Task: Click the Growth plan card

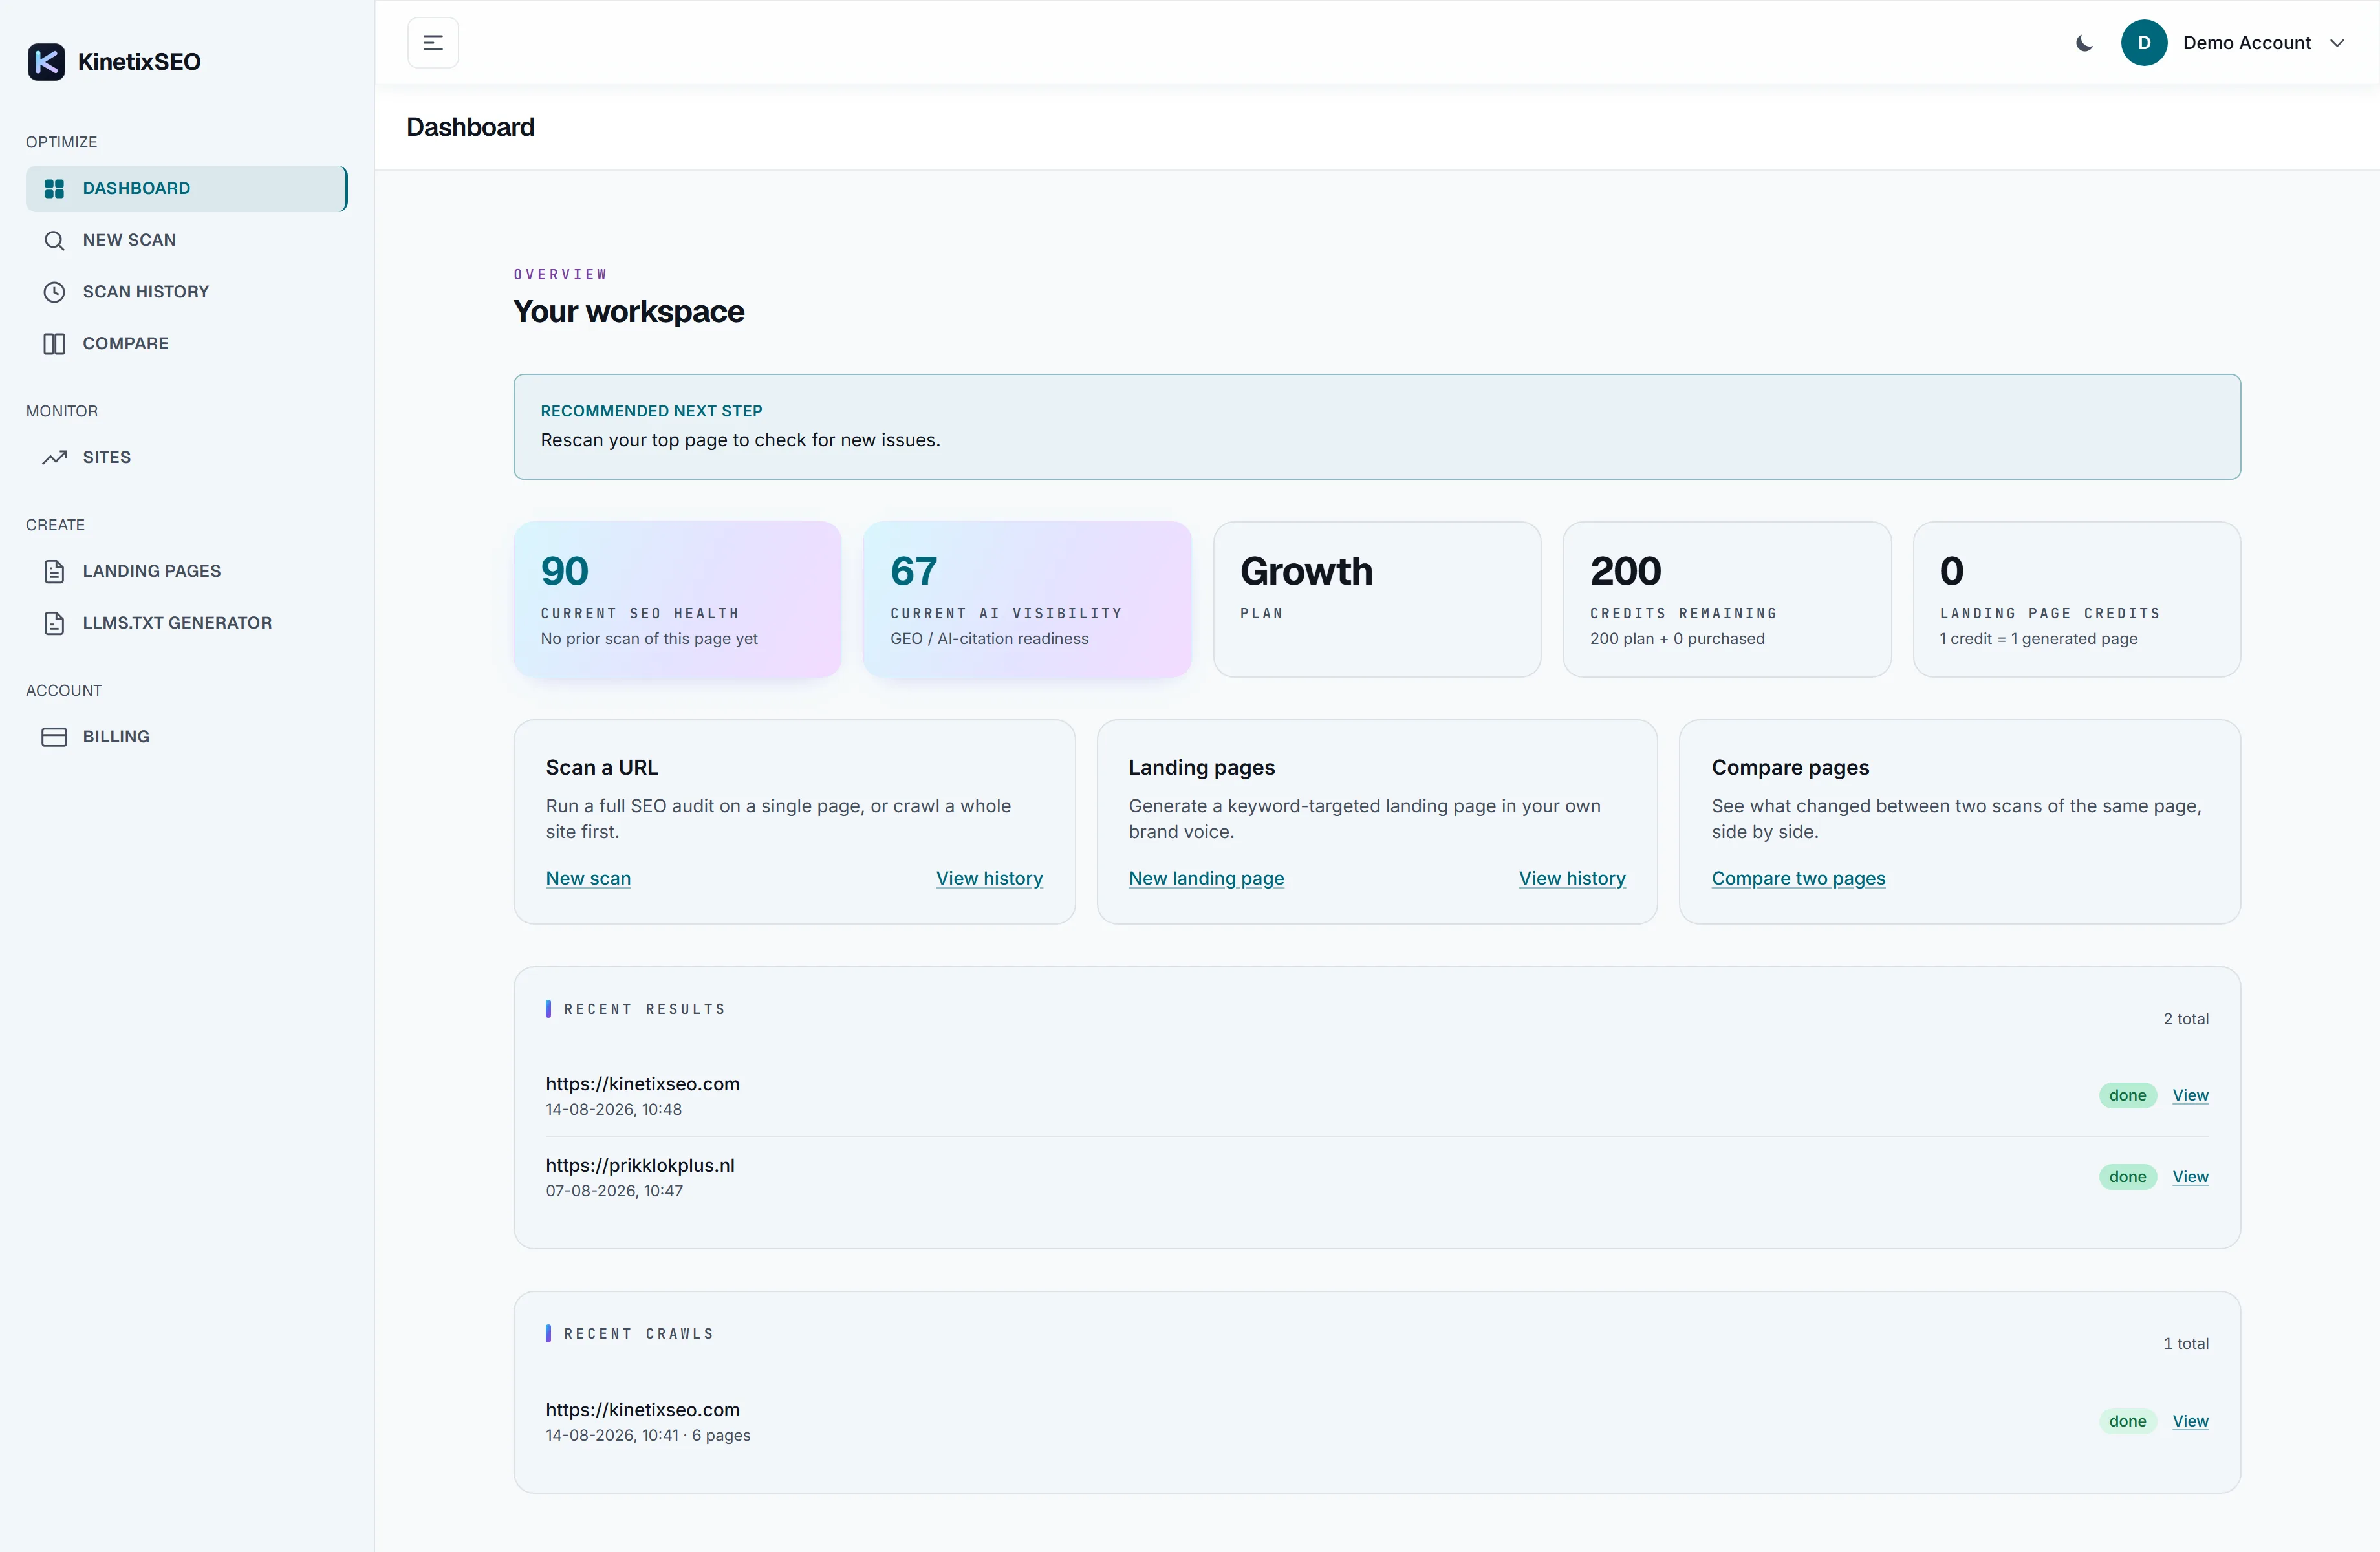Action: coord(1377,599)
